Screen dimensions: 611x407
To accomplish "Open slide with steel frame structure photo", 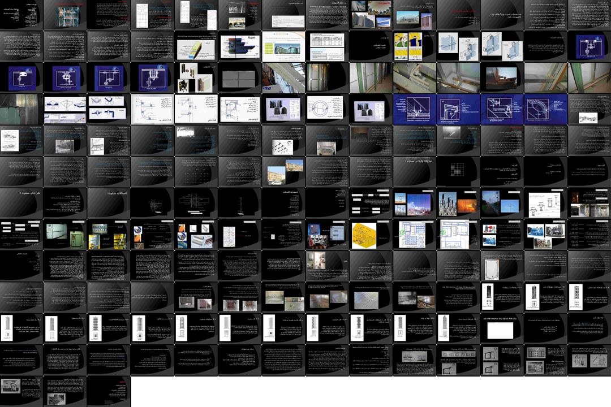I will (x=65, y=141).
